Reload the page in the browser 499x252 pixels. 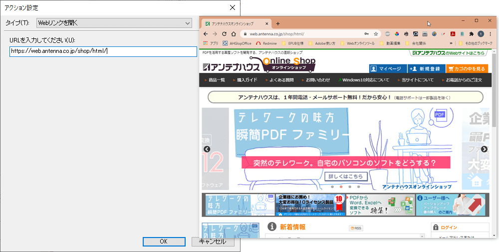(224, 34)
